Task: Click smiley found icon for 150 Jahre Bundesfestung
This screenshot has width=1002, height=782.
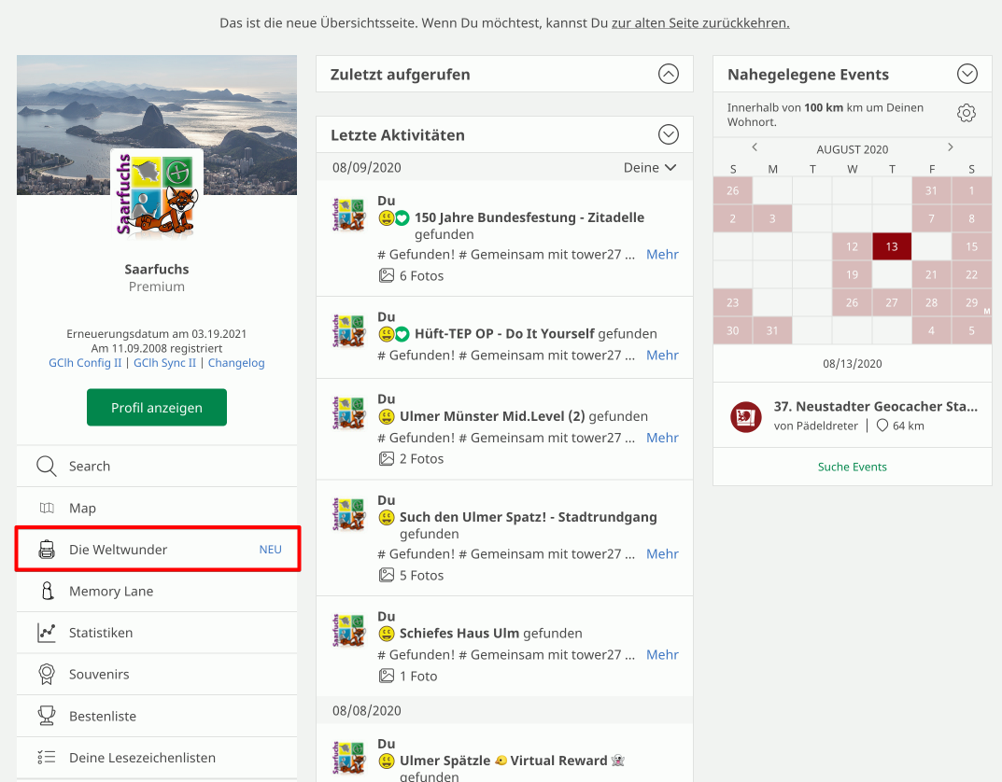Action: click(386, 218)
